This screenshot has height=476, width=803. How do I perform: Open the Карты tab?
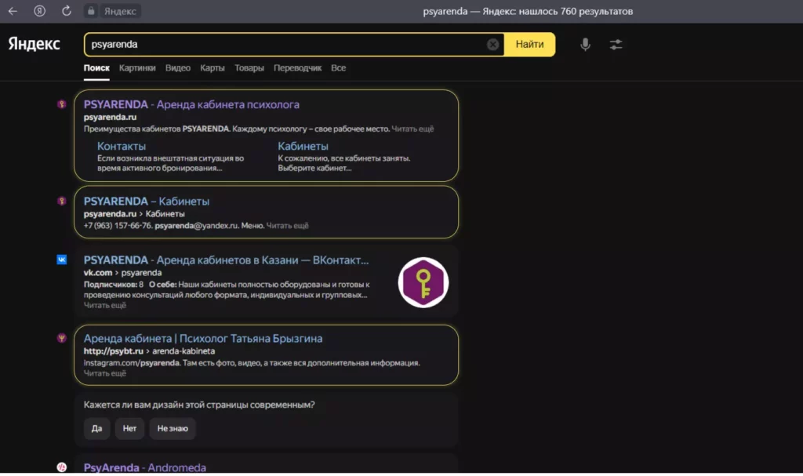[x=213, y=67]
